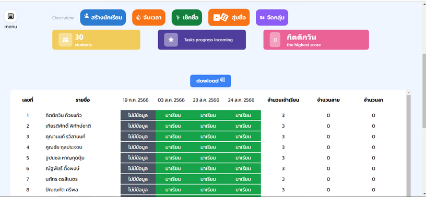Click ไม่มีข้อมูล cell in คุณชัย row
Viewport: 426px width, 197px height.
tap(138, 147)
